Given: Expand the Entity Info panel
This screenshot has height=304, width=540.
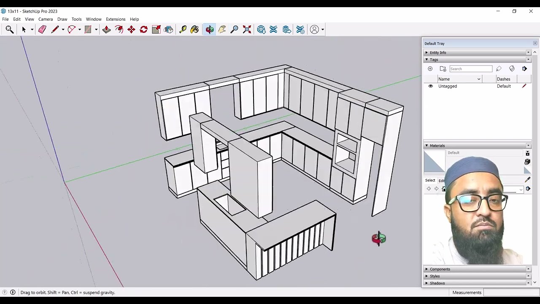Looking at the screenshot, I should (427, 52).
